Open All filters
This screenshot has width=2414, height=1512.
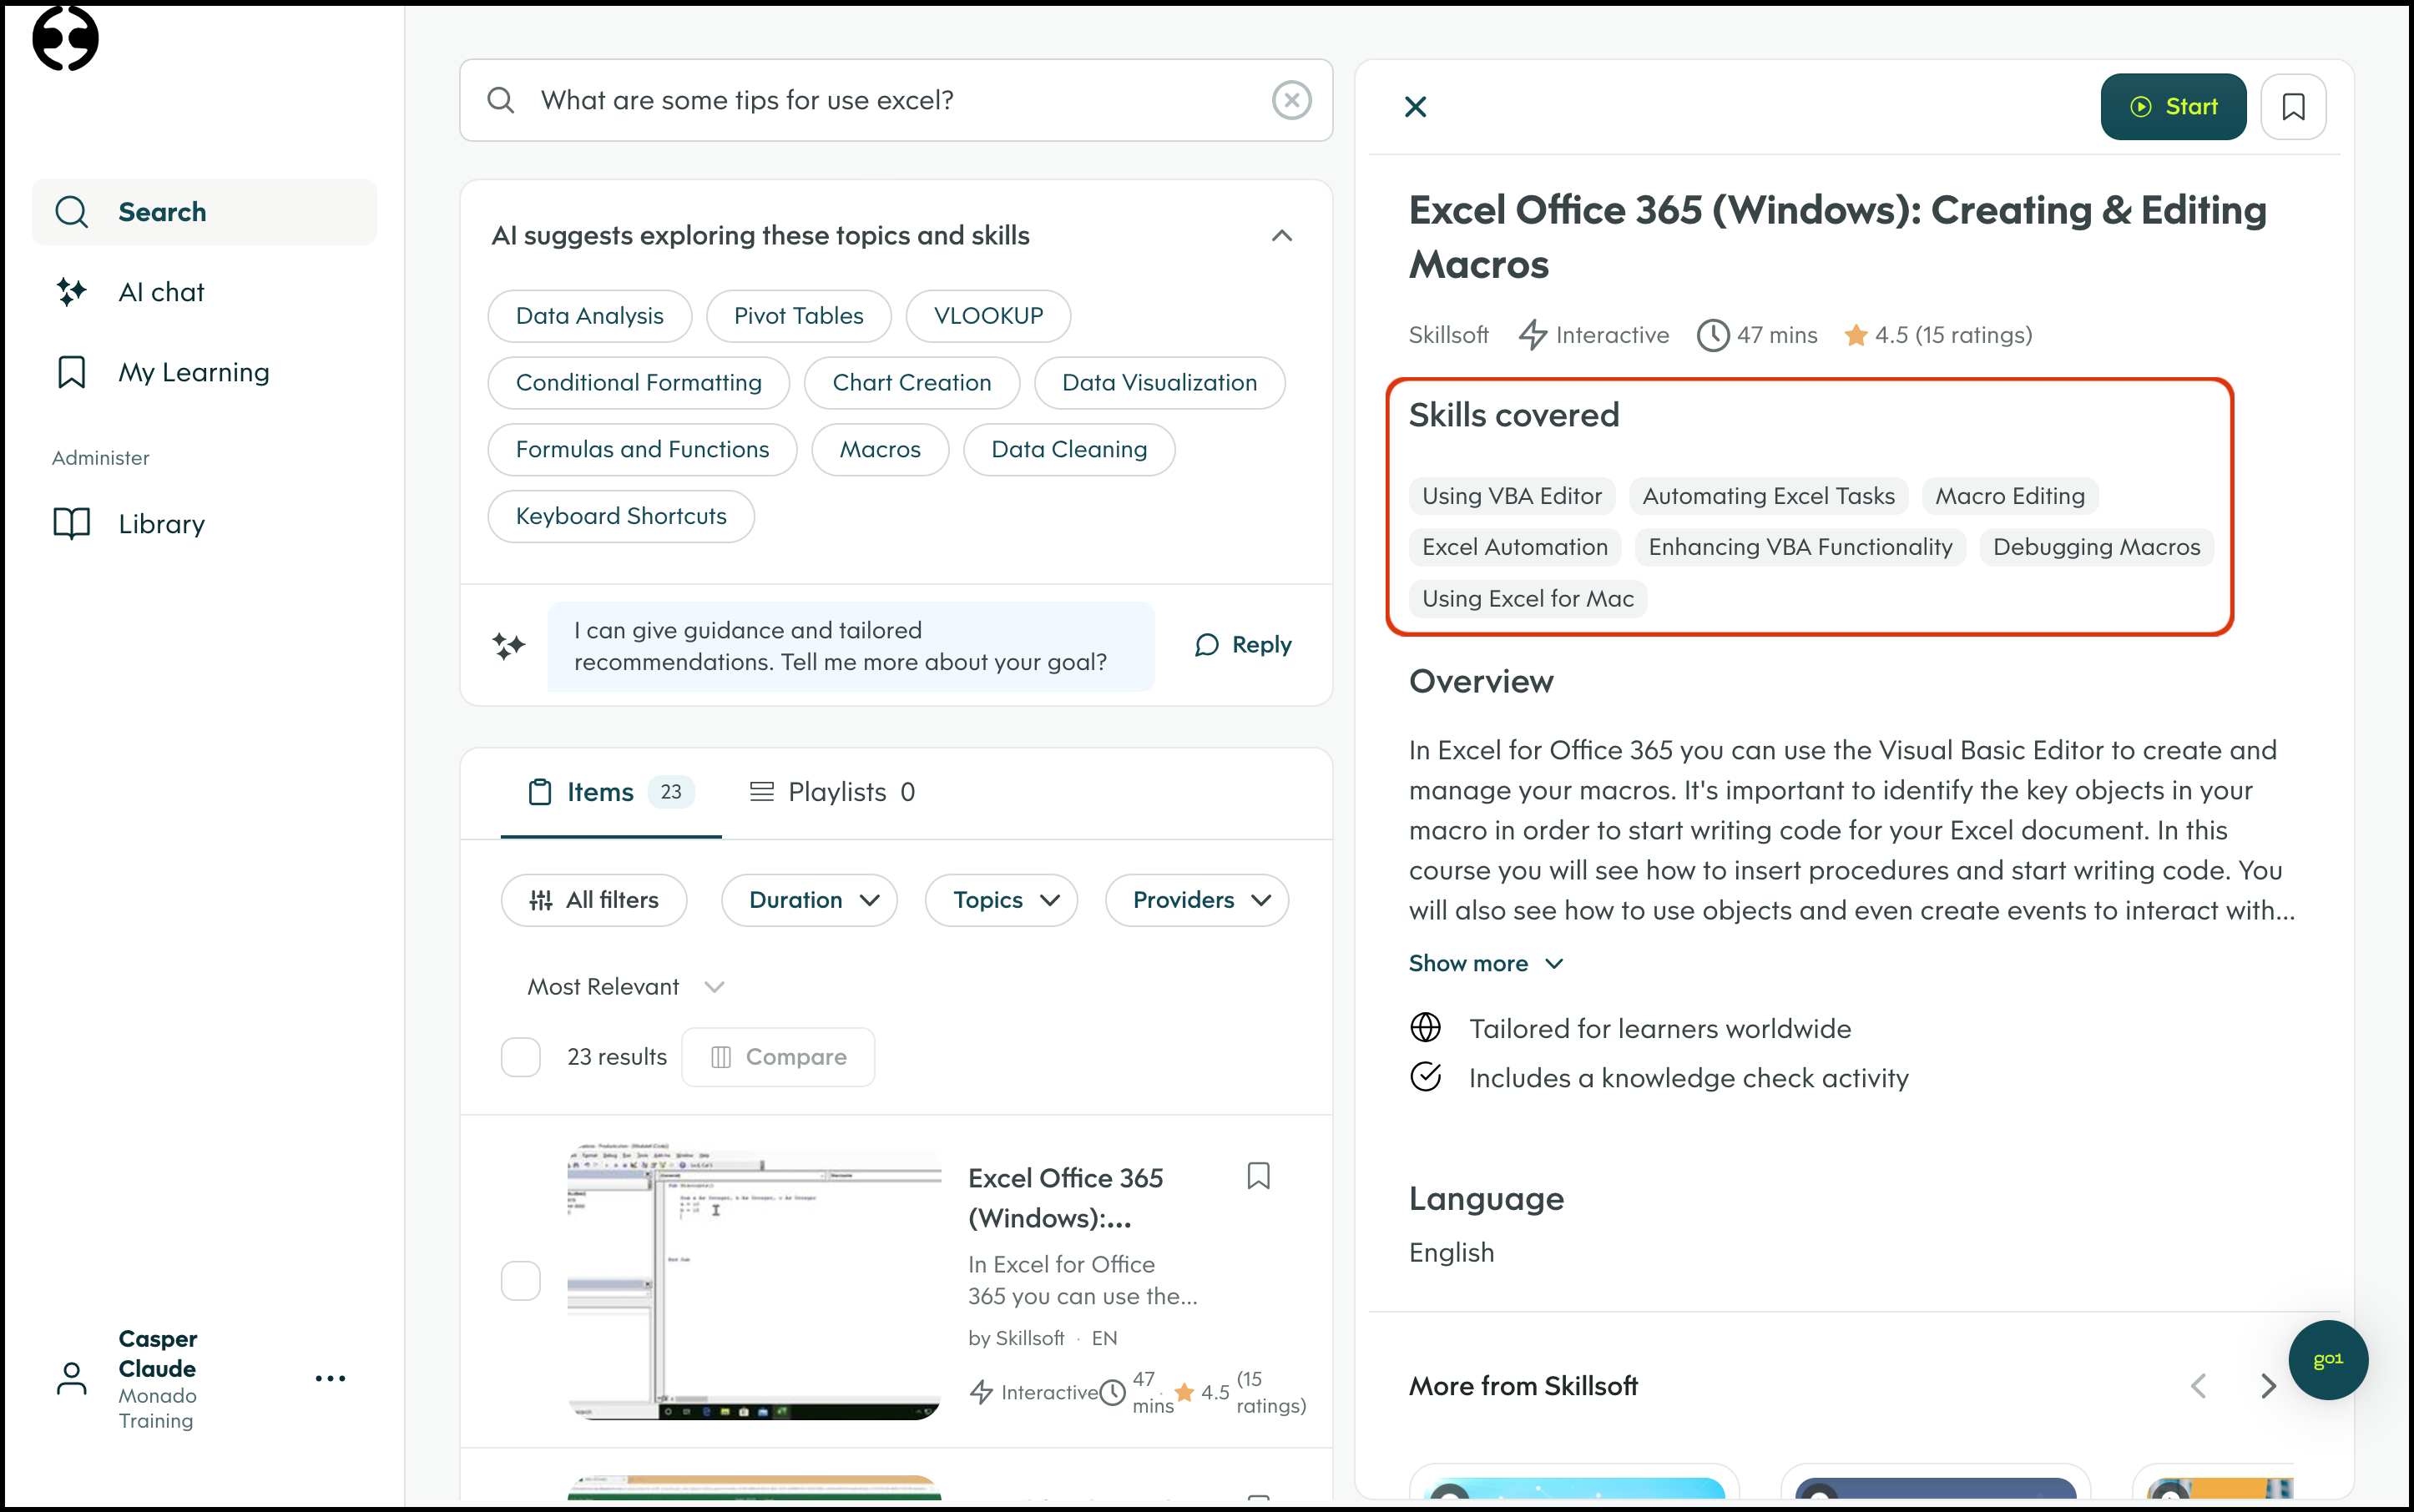pos(594,900)
